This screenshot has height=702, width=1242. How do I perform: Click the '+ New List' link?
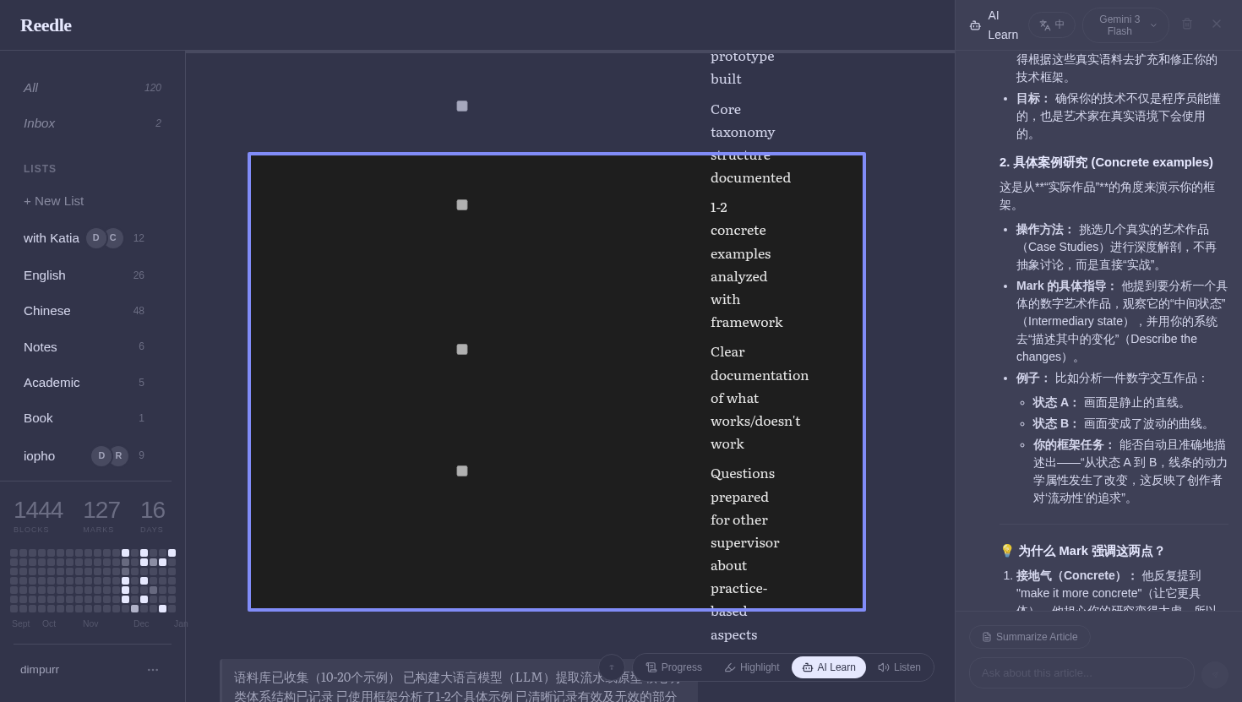tap(54, 201)
